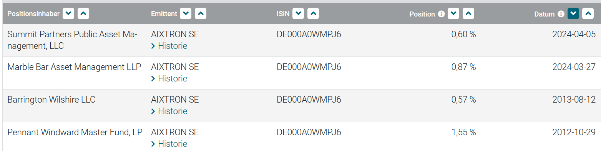Open Historie link for Pennant Windward Master Fund
The width and height of the screenshot is (601, 151).
coord(169,144)
